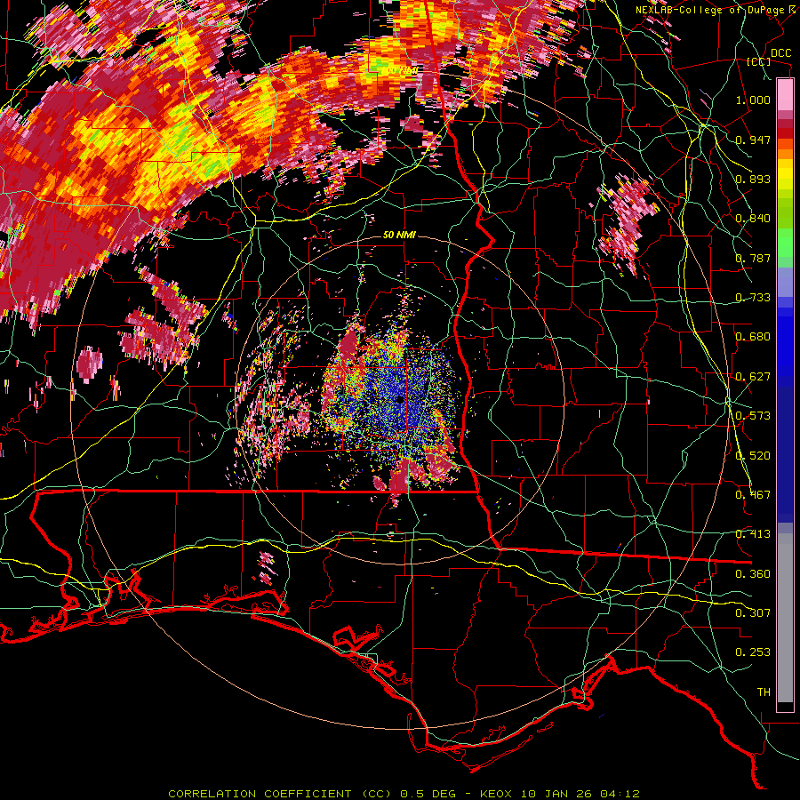The width and height of the screenshot is (800, 800).
Task: Click the KEOX station identifier
Action: tap(494, 794)
